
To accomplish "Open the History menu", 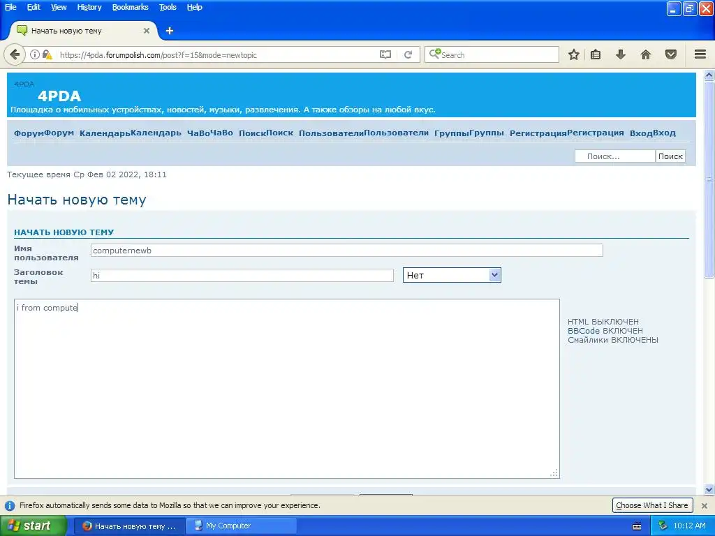I will (x=89, y=7).
